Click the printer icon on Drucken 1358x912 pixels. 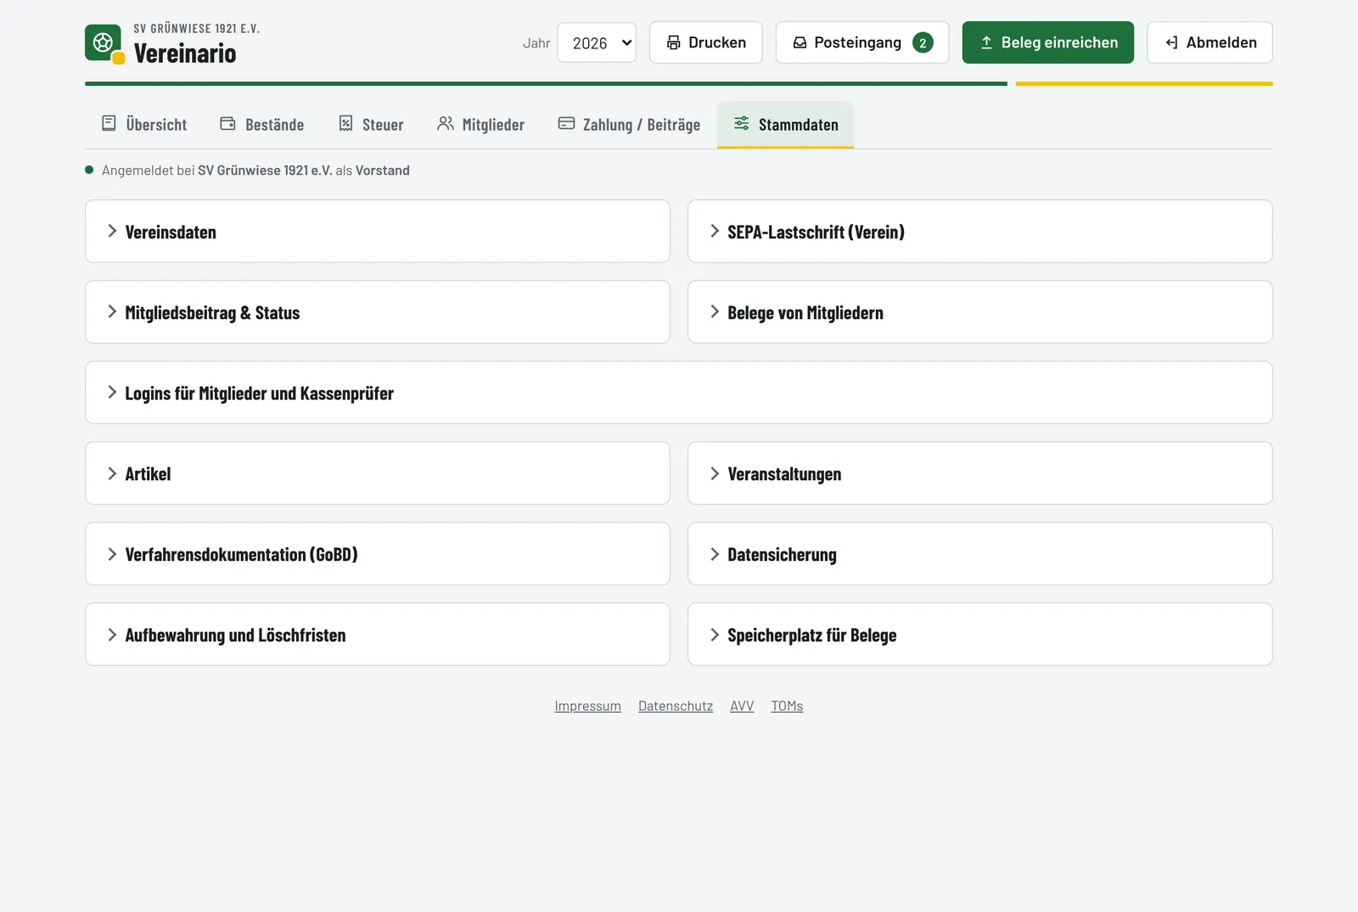(x=673, y=42)
